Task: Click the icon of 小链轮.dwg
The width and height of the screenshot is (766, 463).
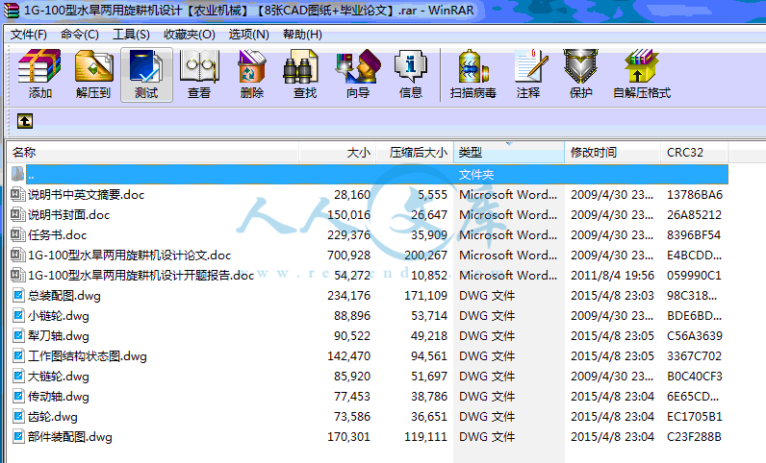Action: click(x=18, y=315)
